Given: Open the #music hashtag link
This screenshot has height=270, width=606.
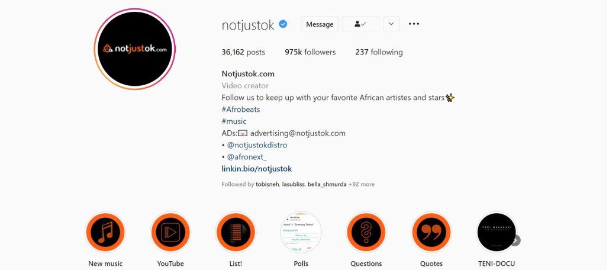Looking at the screenshot, I should click(x=234, y=121).
